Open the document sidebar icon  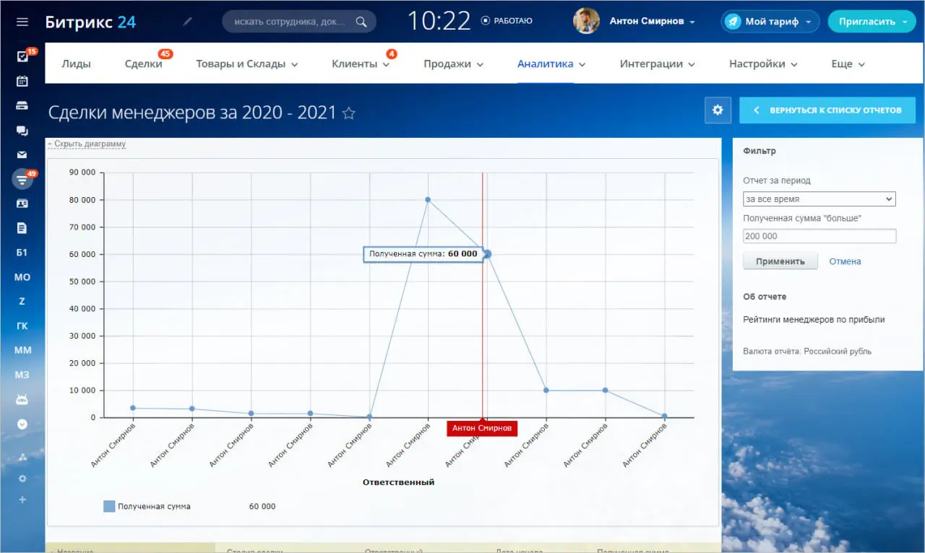[22, 228]
